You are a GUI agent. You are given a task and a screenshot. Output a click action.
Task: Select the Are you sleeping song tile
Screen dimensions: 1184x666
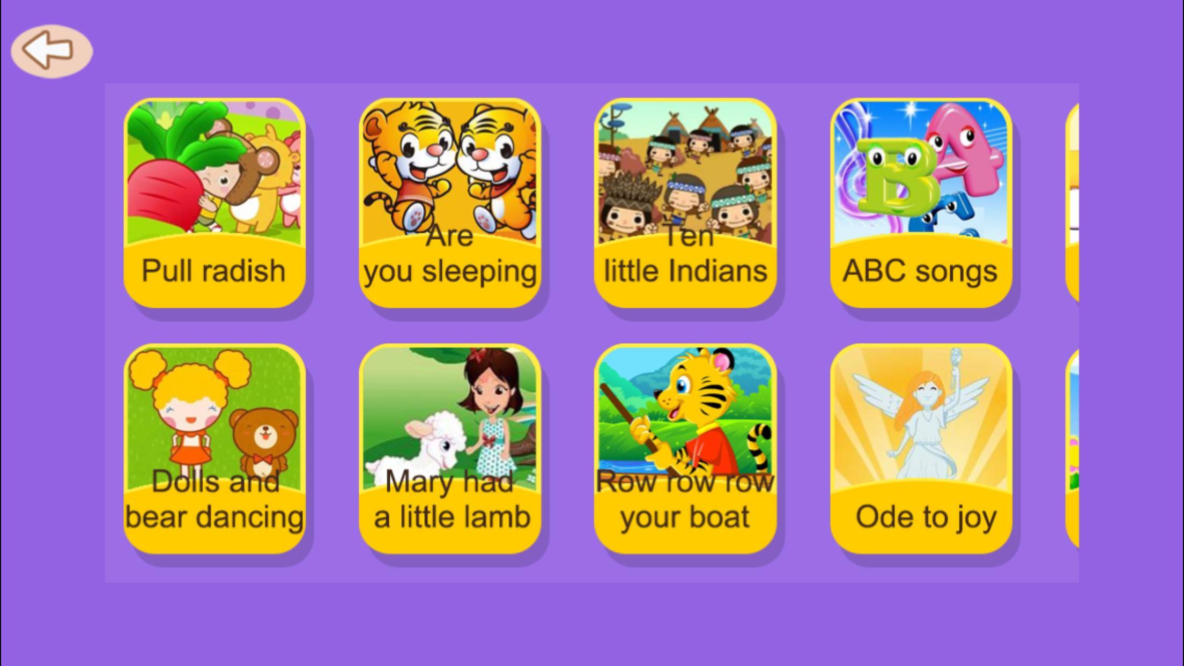[x=450, y=203]
